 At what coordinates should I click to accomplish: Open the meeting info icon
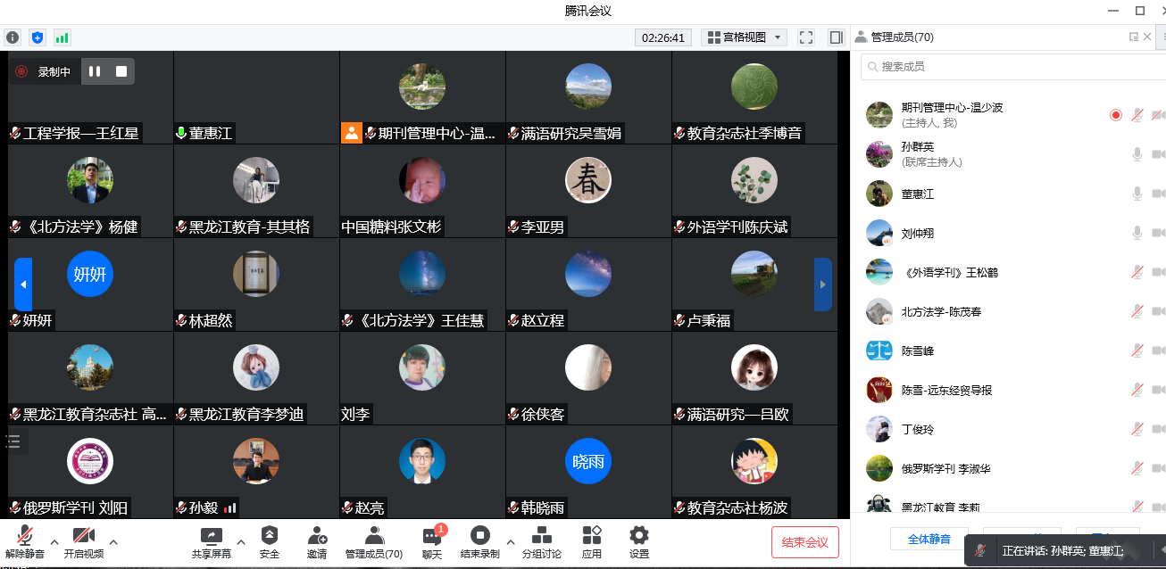tap(12, 37)
